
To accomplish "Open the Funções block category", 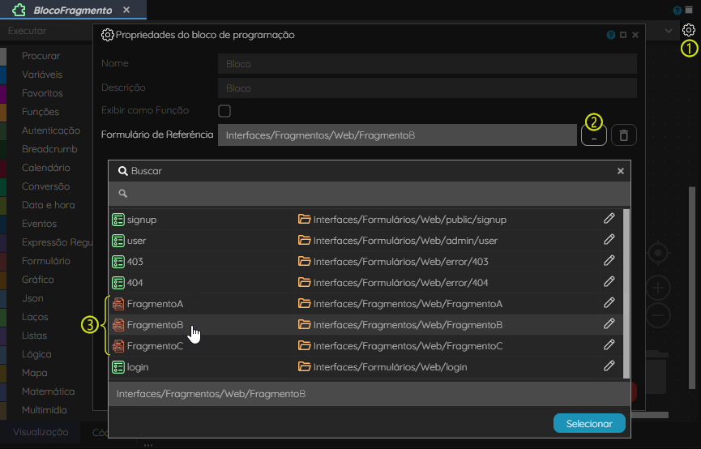I will pos(41,112).
